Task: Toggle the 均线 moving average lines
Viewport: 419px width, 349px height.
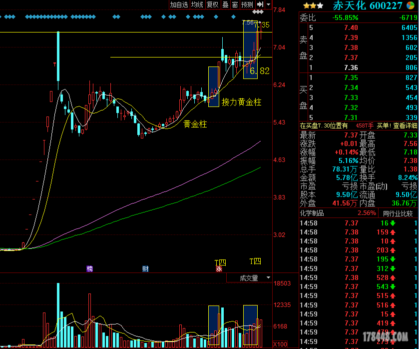Action: coord(197,4)
